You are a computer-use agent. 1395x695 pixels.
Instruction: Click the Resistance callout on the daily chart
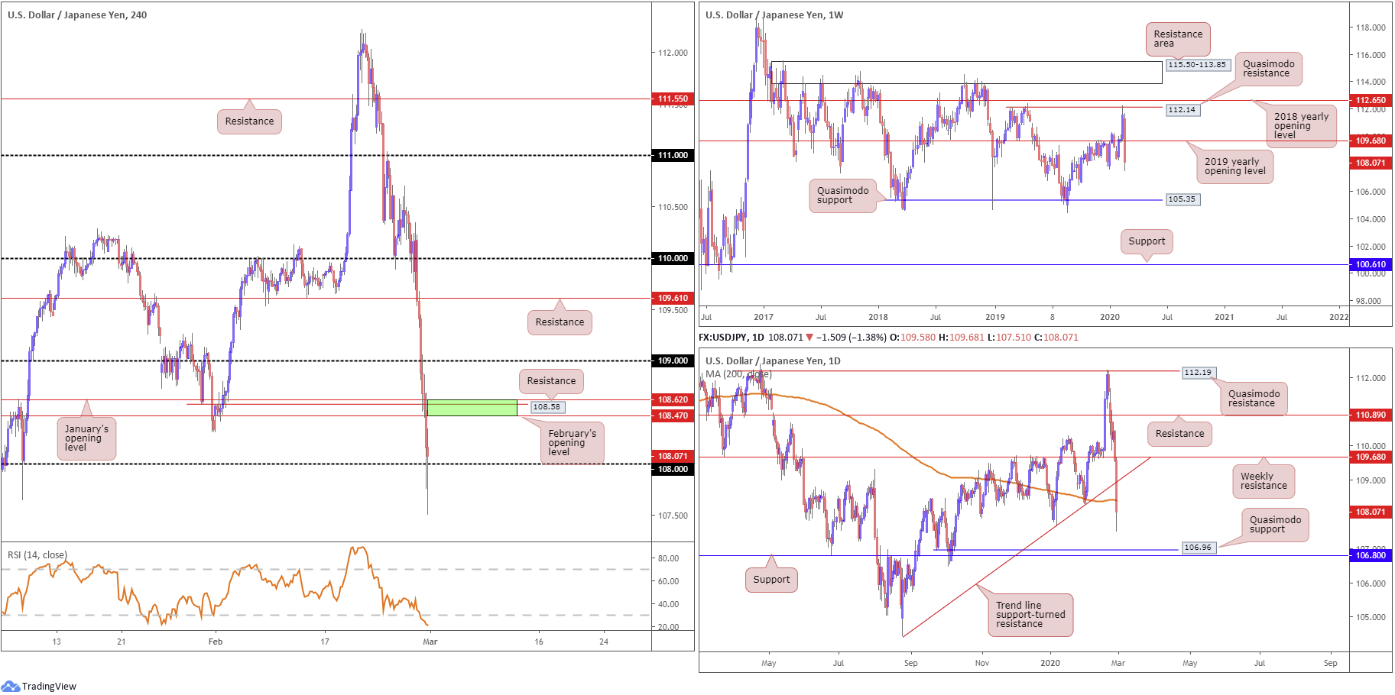point(1179,434)
